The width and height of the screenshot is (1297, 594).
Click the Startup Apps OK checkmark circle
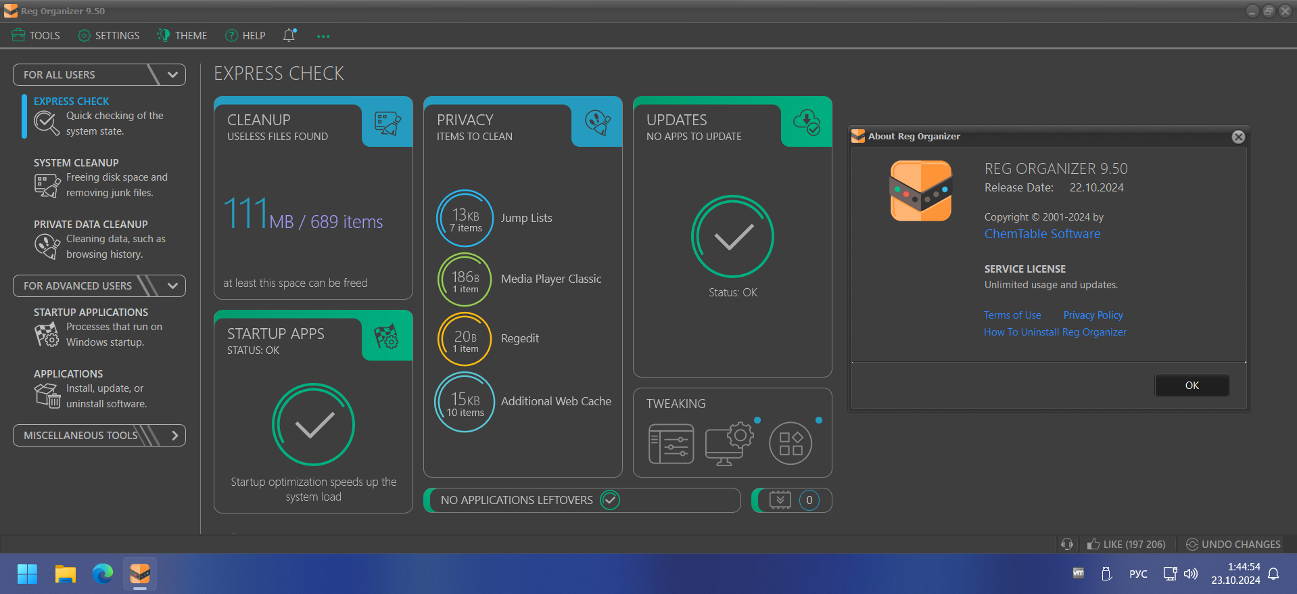(x=313, y=425)
